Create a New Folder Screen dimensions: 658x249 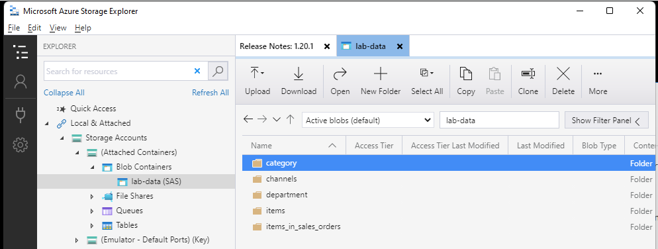coord(381,81)
